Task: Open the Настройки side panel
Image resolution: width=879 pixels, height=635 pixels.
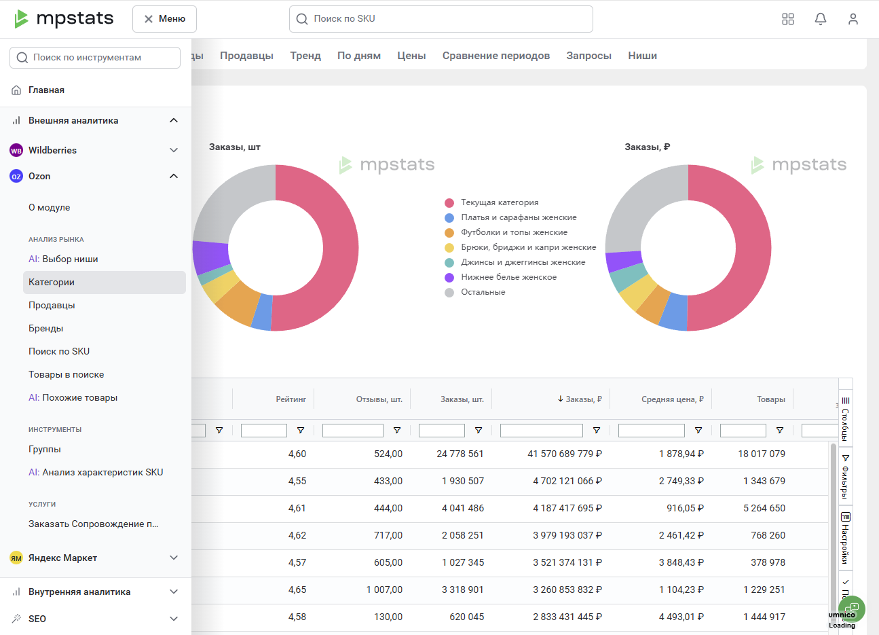Action: tap(846, 539)
